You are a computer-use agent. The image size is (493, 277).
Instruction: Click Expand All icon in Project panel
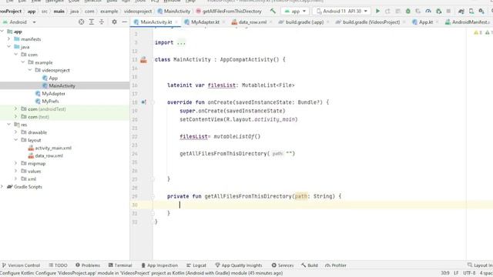[92, 22]
